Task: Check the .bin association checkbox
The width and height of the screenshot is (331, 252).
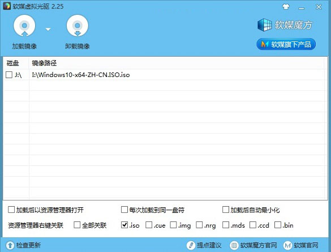Action: pyautogui.click(x=278, y=225)
